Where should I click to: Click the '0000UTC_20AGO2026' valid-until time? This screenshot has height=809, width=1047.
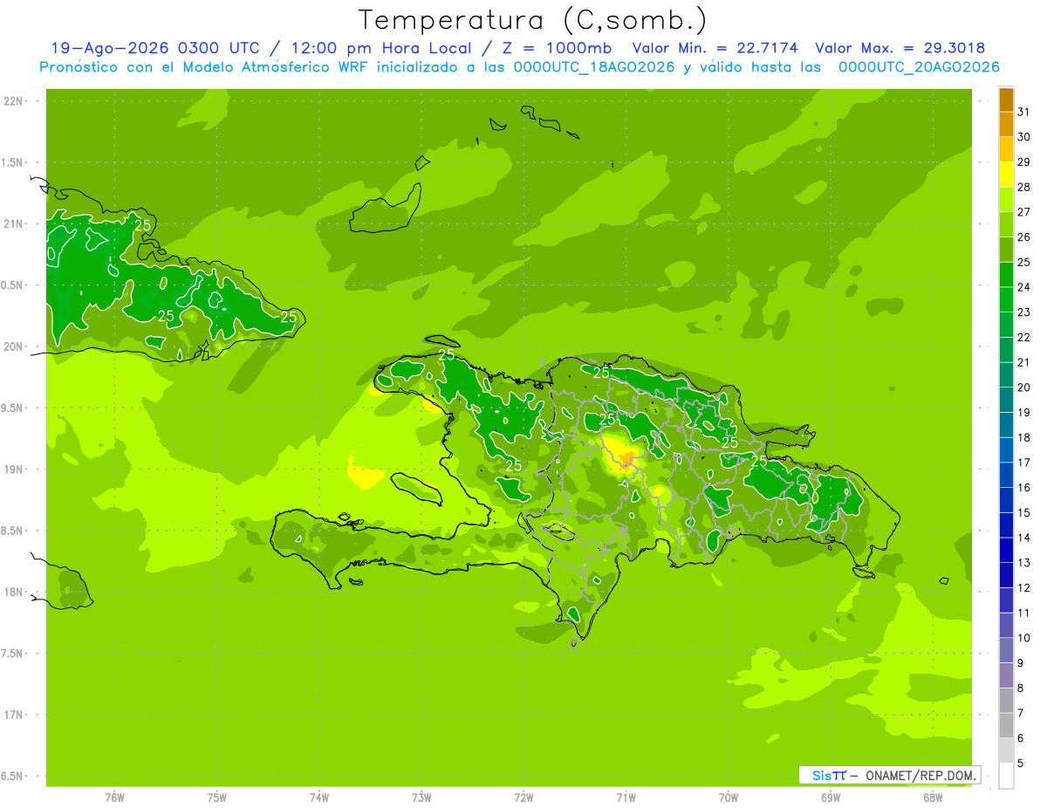pyautogui.click(x=919, y=67)
